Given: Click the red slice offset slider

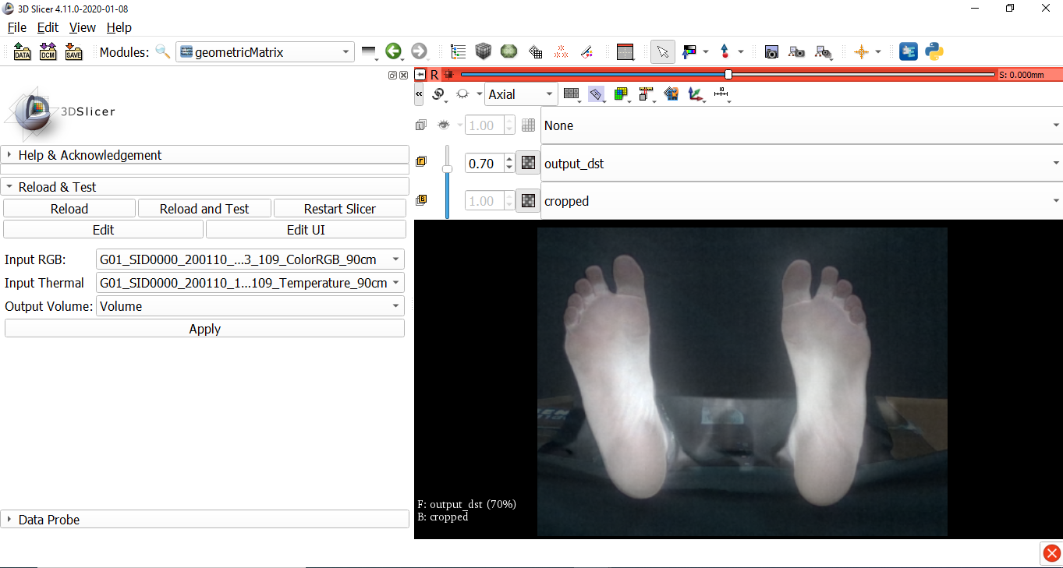Looking at the screenshot, I should [x=728, y=75].
